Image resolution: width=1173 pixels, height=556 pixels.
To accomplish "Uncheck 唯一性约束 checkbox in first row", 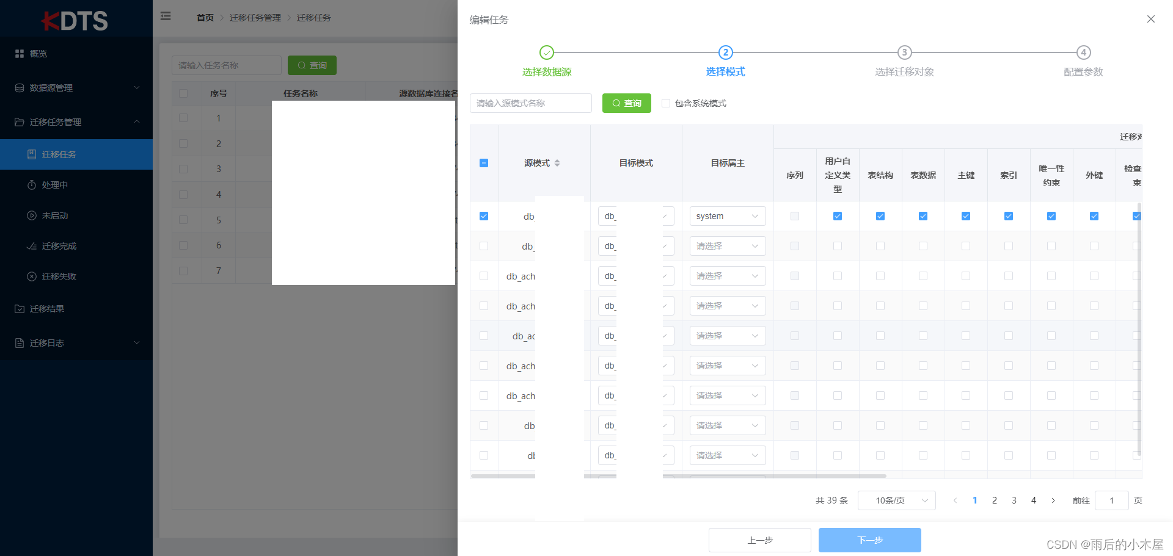I will click(x=1051, y=216).
